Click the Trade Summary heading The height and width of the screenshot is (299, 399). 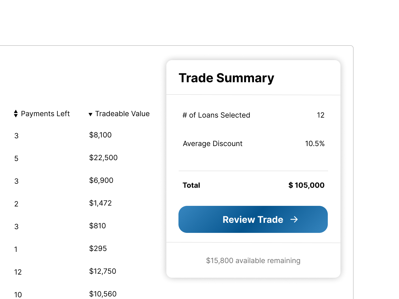[x=226, y=78]
